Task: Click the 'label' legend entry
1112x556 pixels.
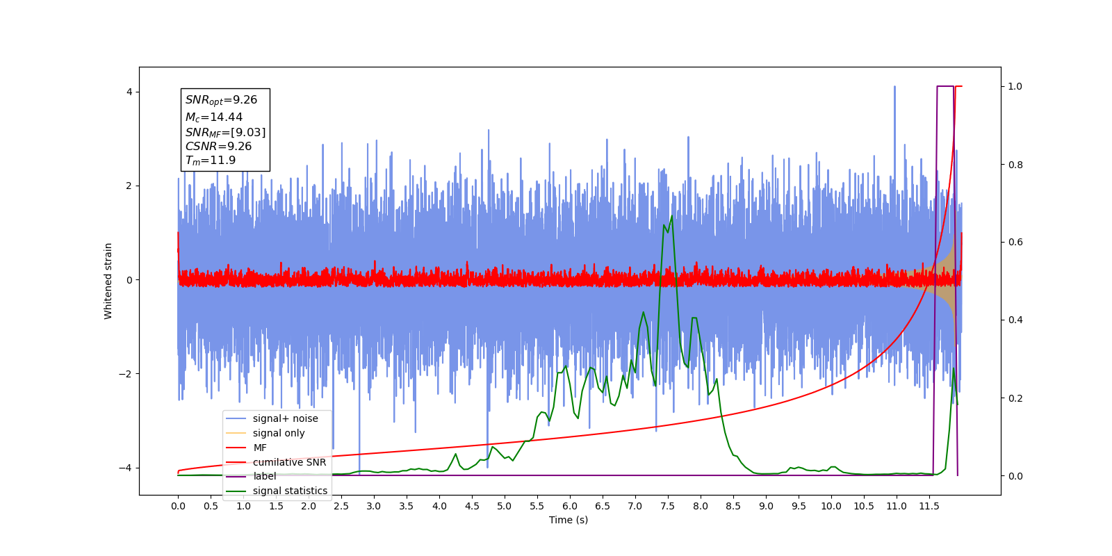Action: pyautogui.click(x=264, y=476)
